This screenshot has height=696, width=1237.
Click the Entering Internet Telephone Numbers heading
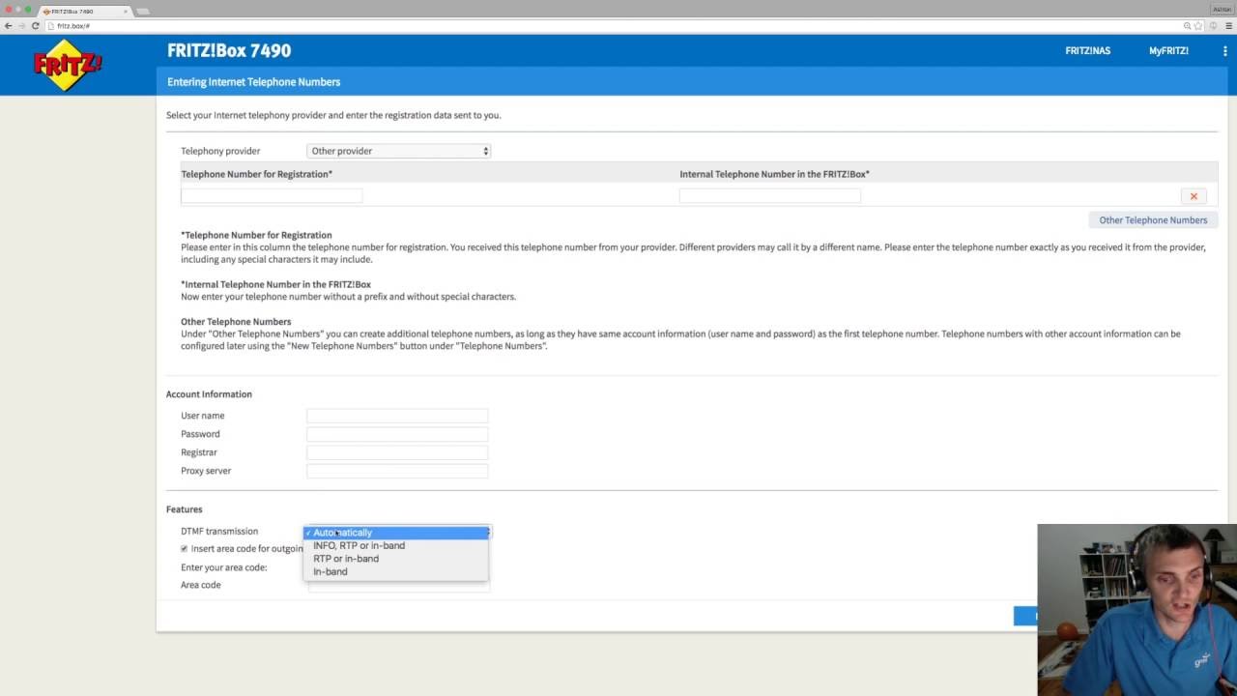[x=253, y=82]
